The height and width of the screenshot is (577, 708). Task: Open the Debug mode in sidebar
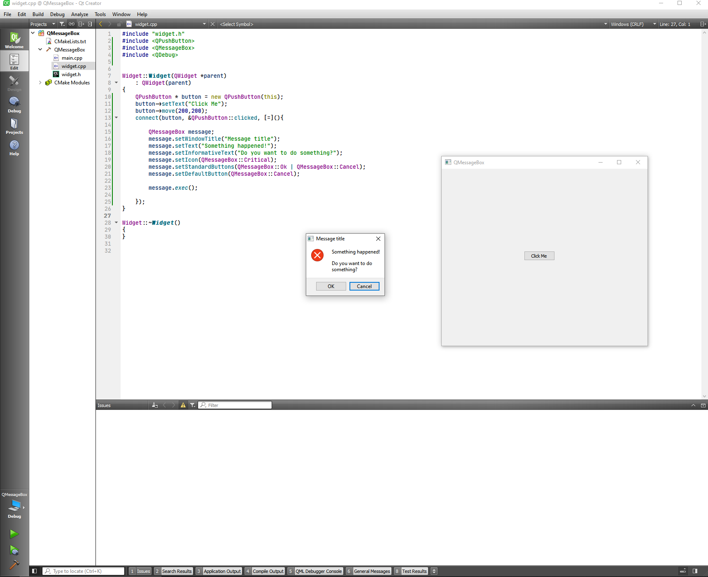tap(14, 104)
